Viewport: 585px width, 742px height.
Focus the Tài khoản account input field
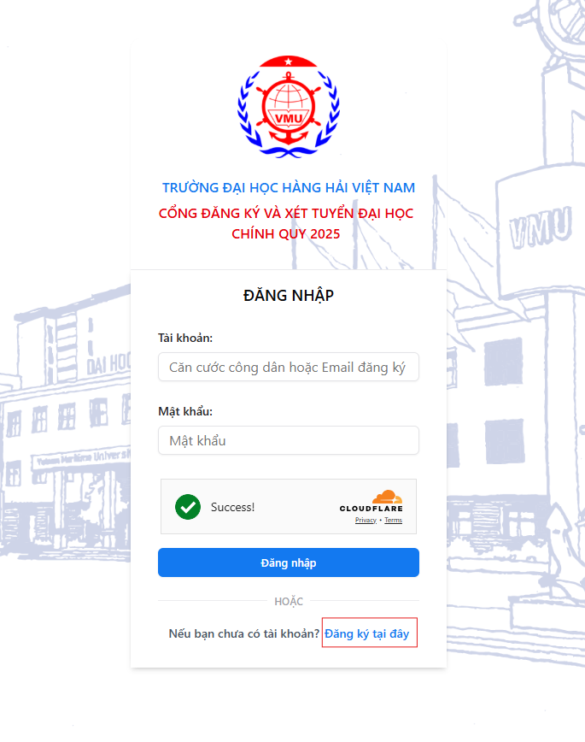(x=289, y=367)
